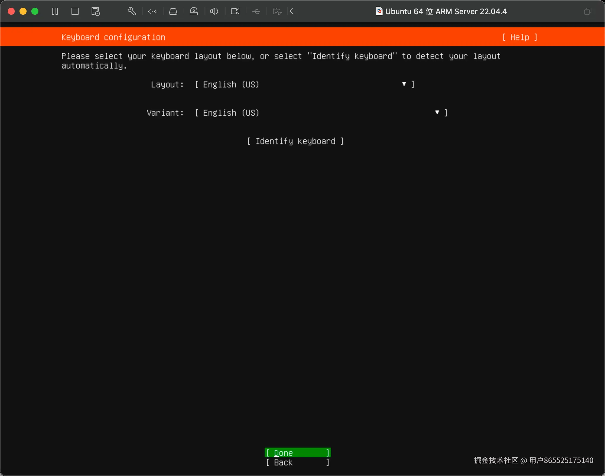
Task: Open the Layout dropdown
Action: [x=304, y=84]
